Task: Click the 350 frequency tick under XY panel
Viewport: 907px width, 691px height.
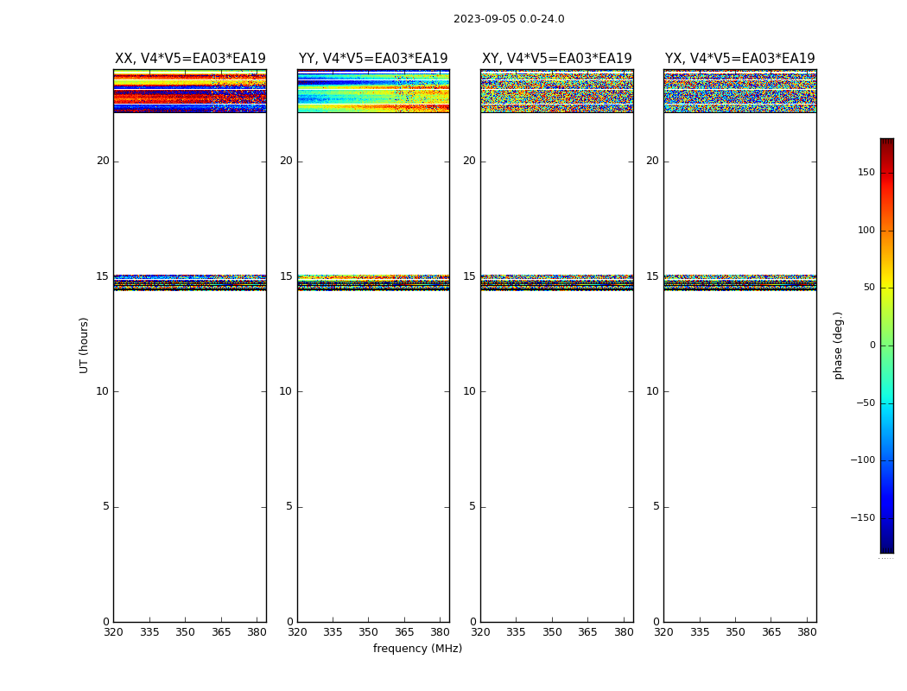Action: [x=552, y=632]
